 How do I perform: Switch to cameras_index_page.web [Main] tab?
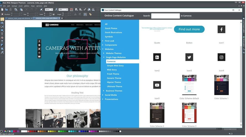pos(46,18)
